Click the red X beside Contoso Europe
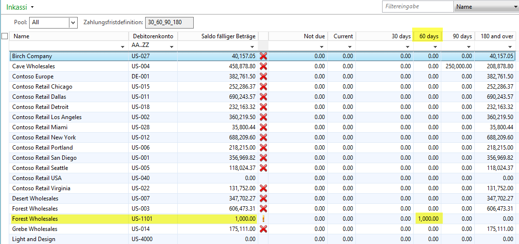519x244 pixels. 264,76
